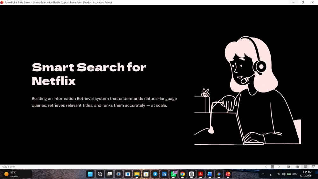
Task: Open the colorful star app on taskbar
Action: tap(219, 174)
